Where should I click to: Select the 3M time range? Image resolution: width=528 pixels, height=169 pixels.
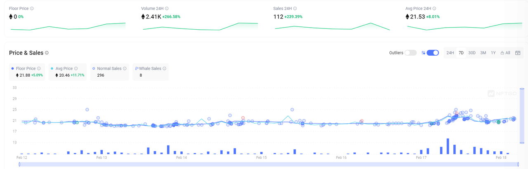pos(483,53)
